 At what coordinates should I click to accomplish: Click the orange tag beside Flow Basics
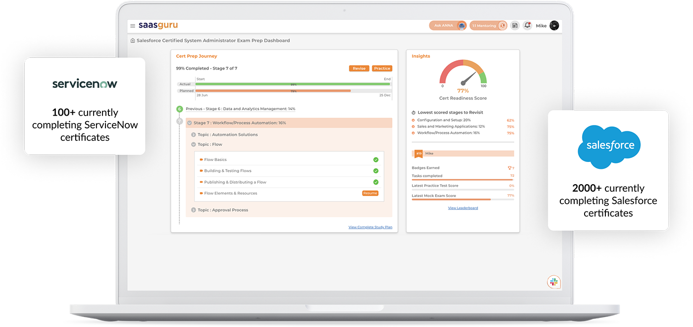point(201,160)
